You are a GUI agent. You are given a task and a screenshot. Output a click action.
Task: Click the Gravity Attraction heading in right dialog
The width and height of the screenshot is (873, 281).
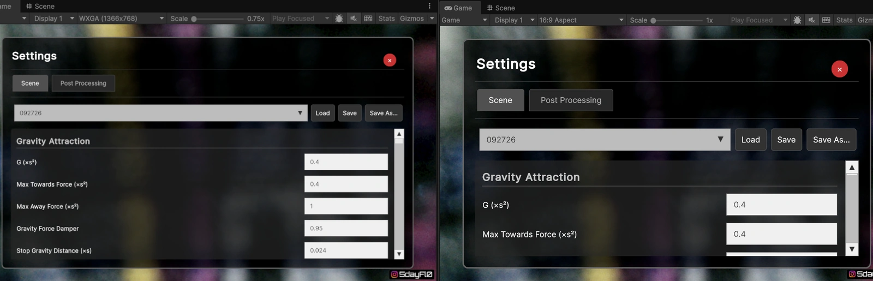[x=531, y=177]
